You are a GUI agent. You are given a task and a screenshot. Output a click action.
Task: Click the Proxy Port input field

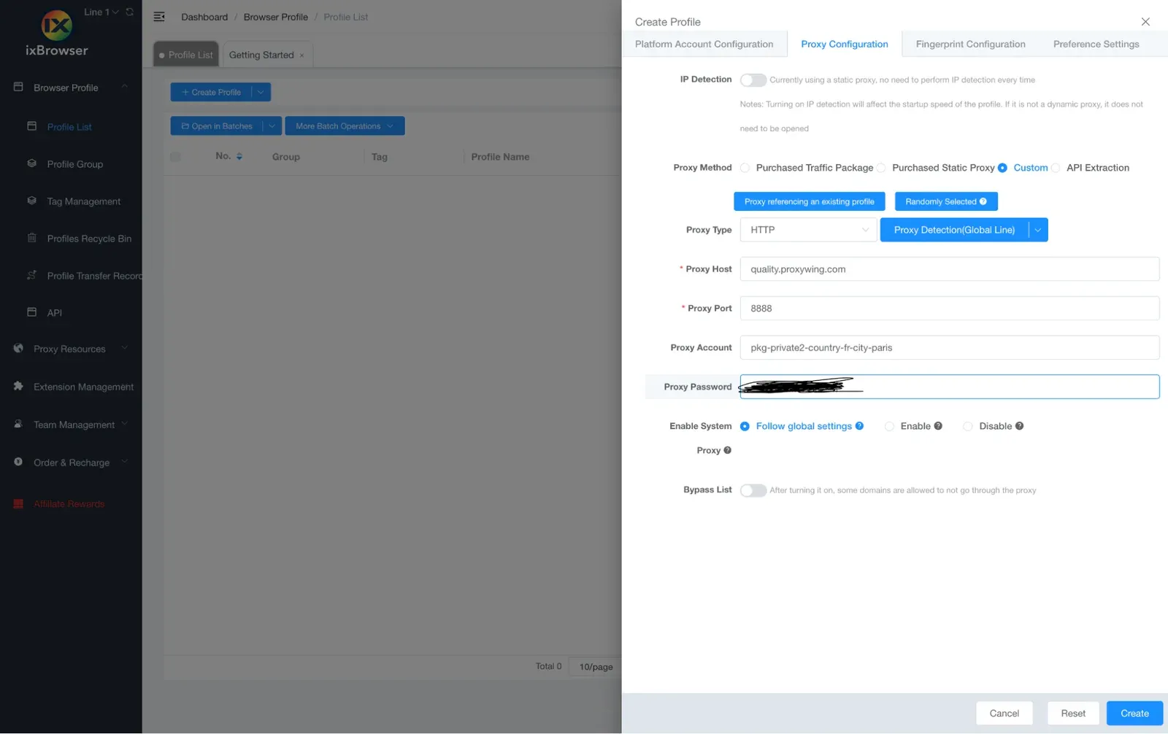pos(949,309)
